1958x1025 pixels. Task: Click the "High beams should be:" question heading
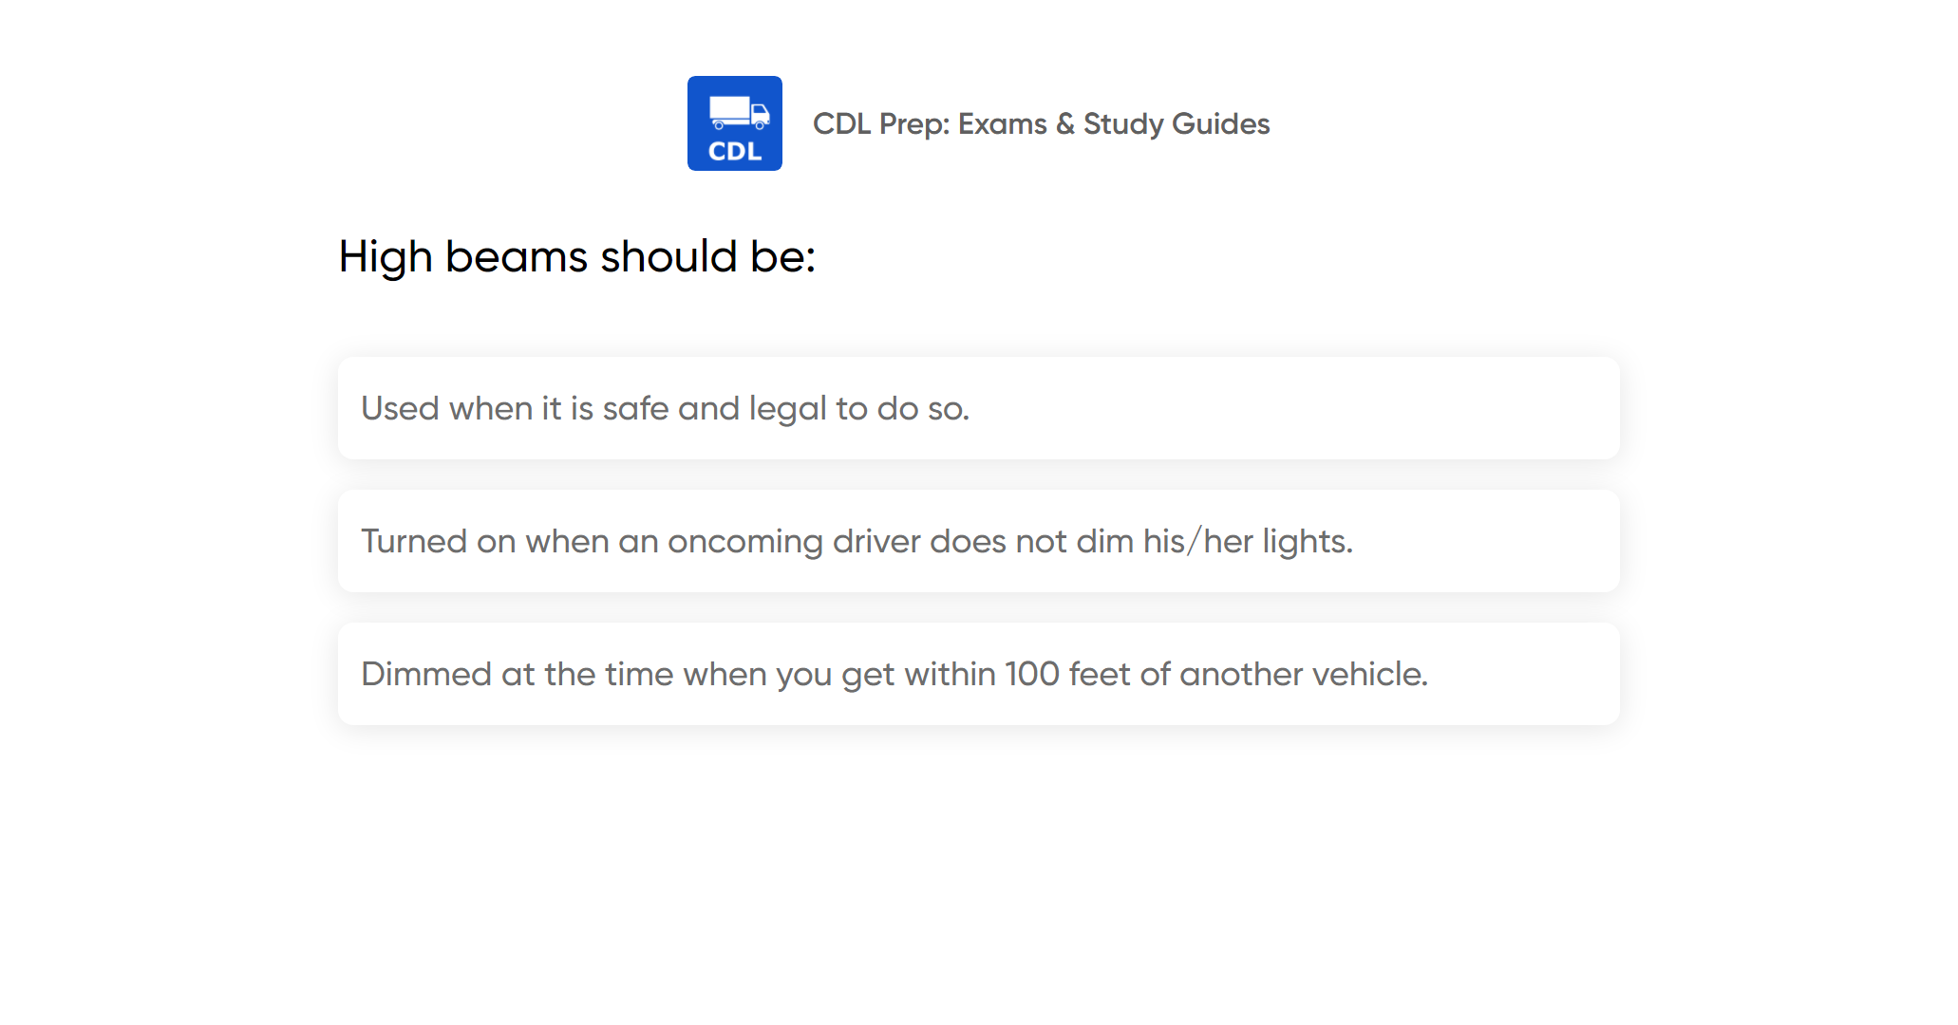click(x=577, y=256)
